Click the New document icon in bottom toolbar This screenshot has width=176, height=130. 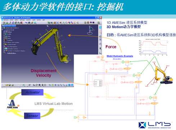tap(4, 85)
